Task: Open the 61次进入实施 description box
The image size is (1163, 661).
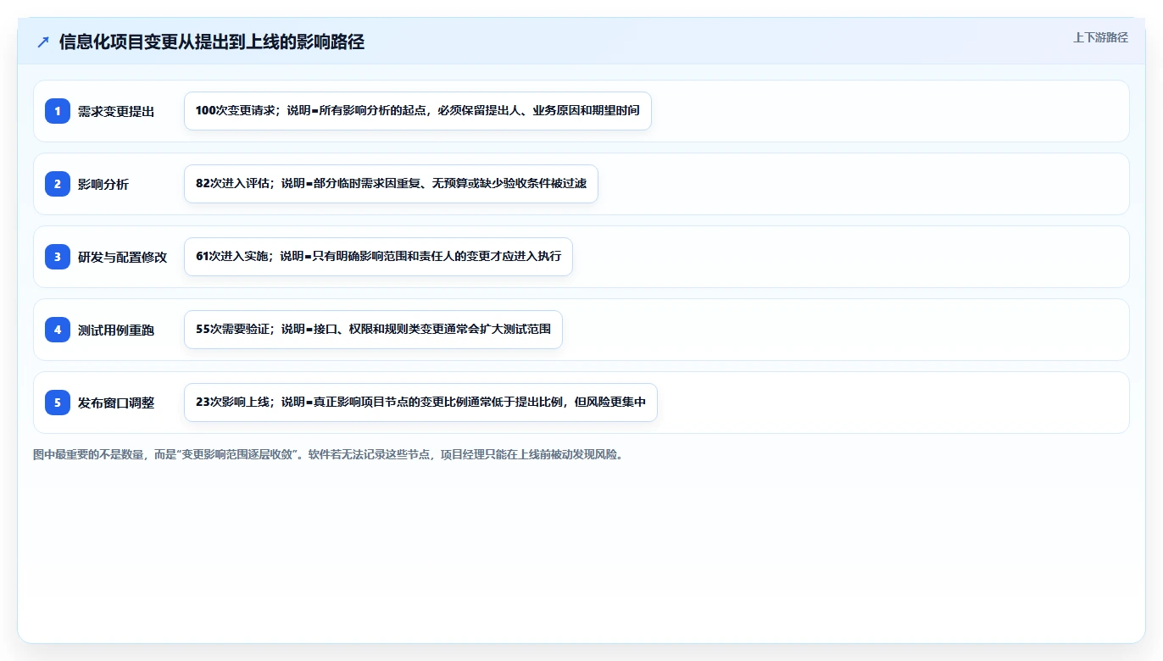Action: pyautogui.click(x=378, y=257)
